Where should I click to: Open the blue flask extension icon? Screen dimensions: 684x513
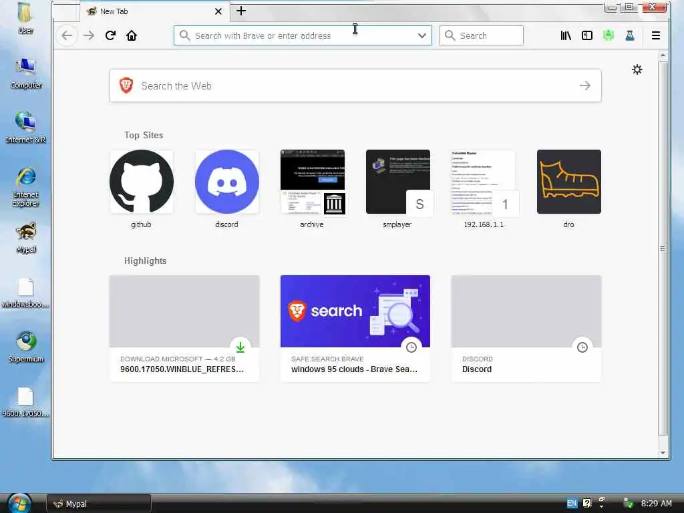629,35
